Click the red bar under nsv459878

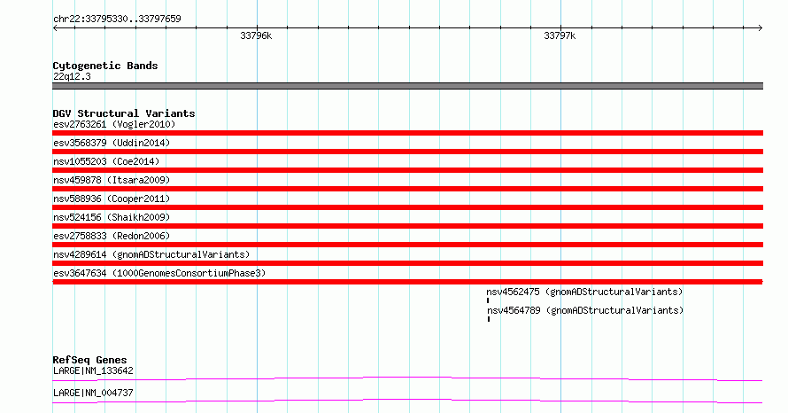[407, 189]
